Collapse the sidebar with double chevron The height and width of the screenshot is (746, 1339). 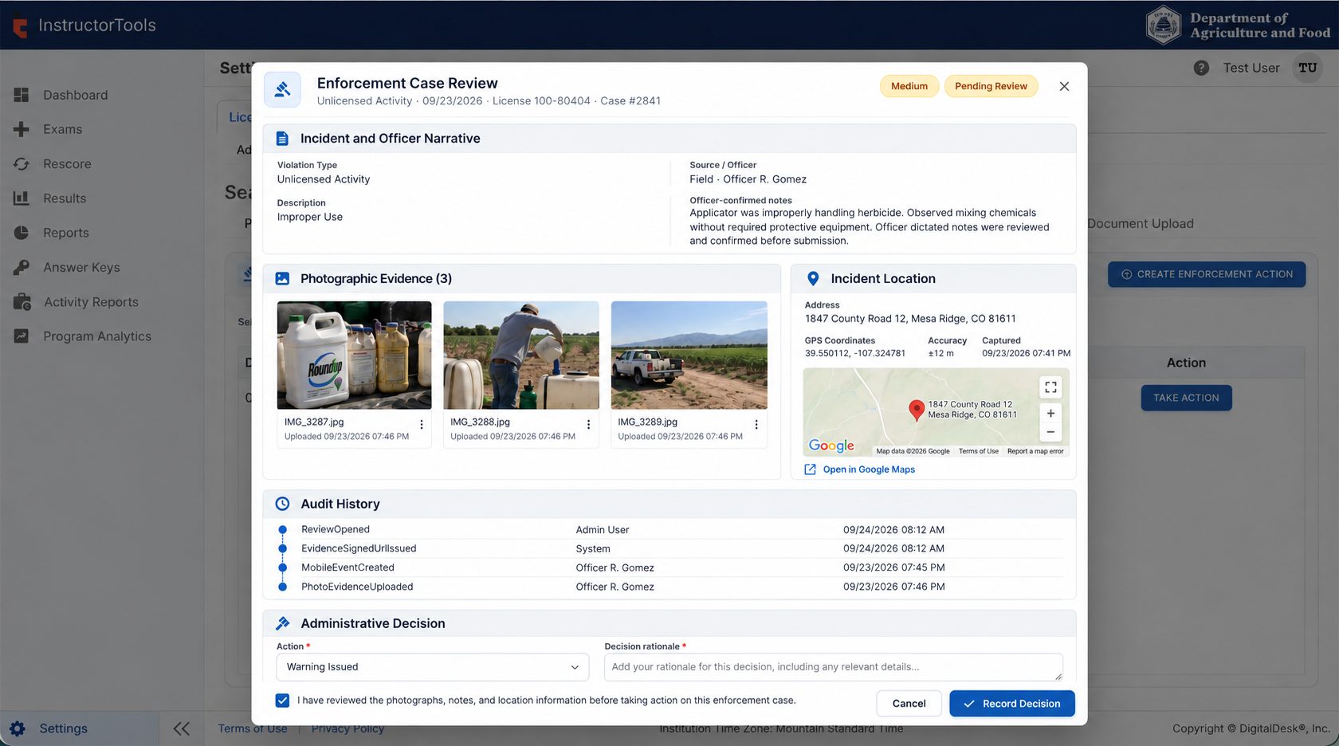click(x=182, y=728)
